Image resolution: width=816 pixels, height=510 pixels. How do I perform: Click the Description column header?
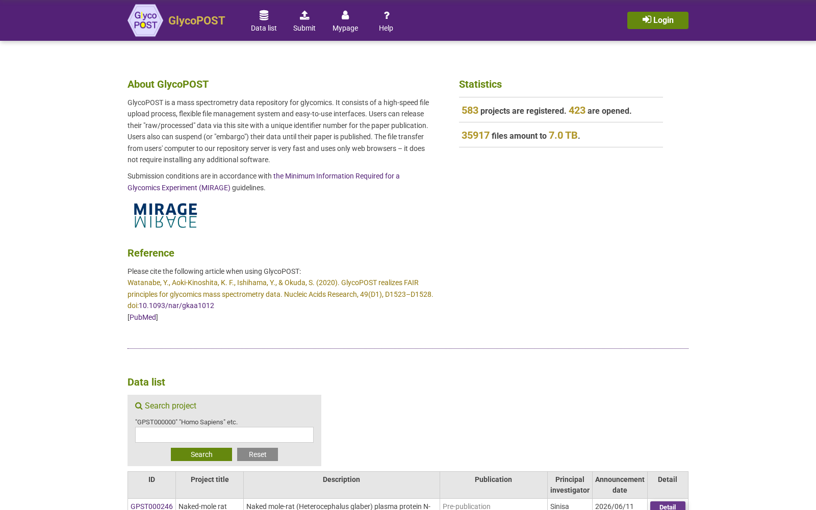[341, 485]
